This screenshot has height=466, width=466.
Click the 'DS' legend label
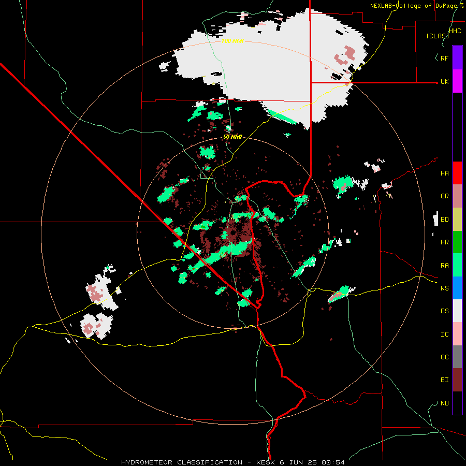[444, 311]
